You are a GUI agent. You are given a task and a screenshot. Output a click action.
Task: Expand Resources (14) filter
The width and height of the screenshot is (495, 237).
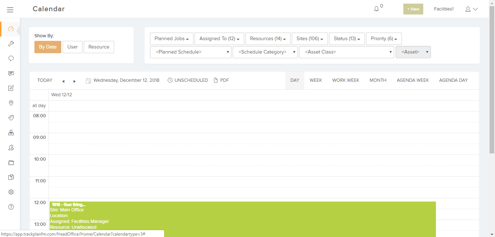pos(268,39)
